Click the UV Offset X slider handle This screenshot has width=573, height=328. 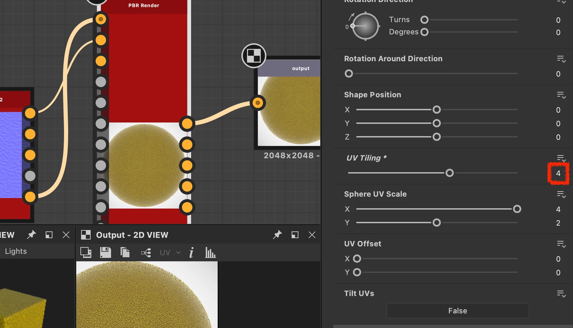click(x=357, y=259)
